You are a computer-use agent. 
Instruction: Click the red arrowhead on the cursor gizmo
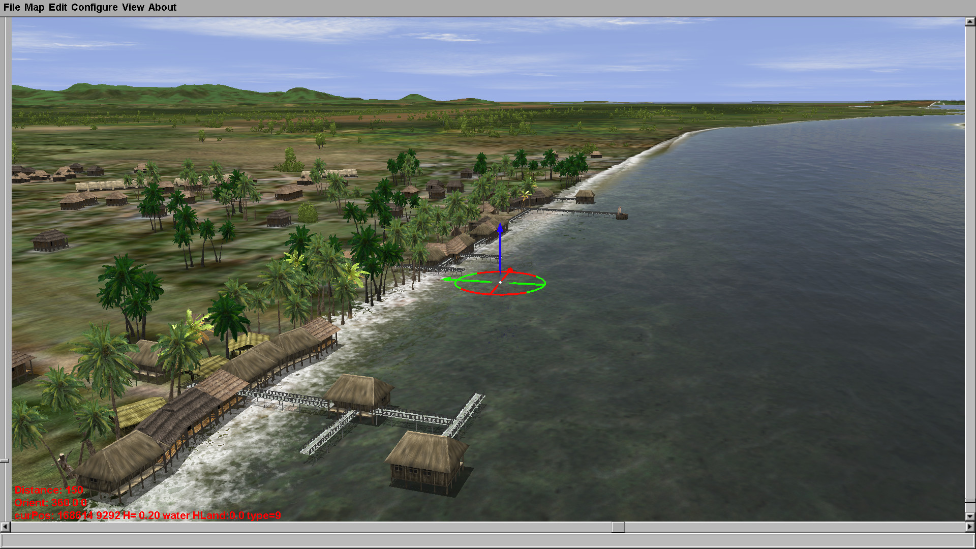coord(510,270)
